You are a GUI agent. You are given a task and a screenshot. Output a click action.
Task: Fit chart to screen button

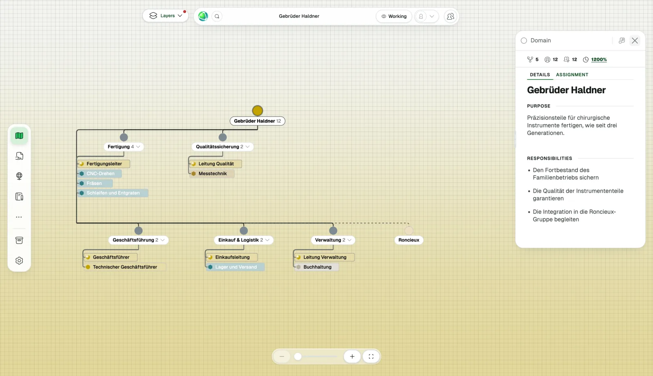371,356
